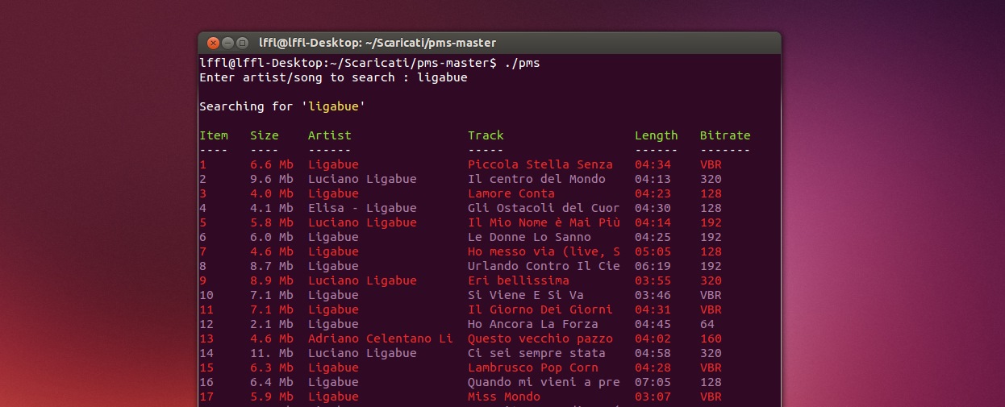Viewport: 1005px width, 407px height.
Task: Click size 9.6 Mb
Action: (x=272, y=179)
